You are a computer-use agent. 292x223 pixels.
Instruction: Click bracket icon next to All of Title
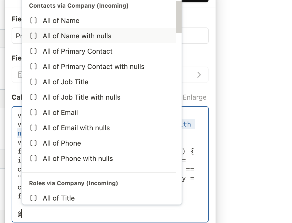tap(33, 198)
